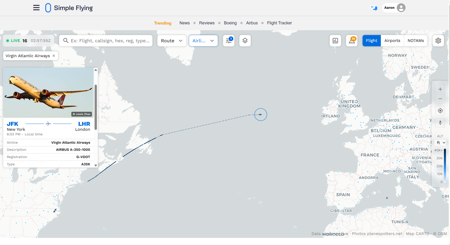Center map on my location
The height and width of the screenshot is (245, 450).
pos(440,111)
